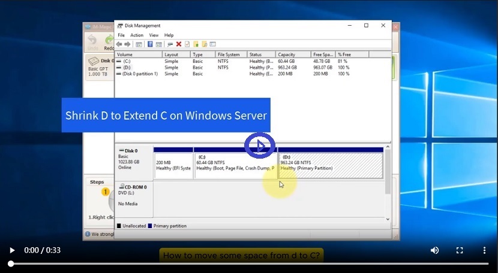Open video more options three-dot icon
Image resolution: width=498 pixels, height=273 pixels.
point(484,250)
